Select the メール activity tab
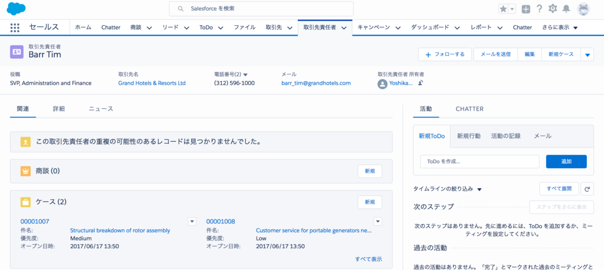604x270 pixels. (x=543, y=136)
